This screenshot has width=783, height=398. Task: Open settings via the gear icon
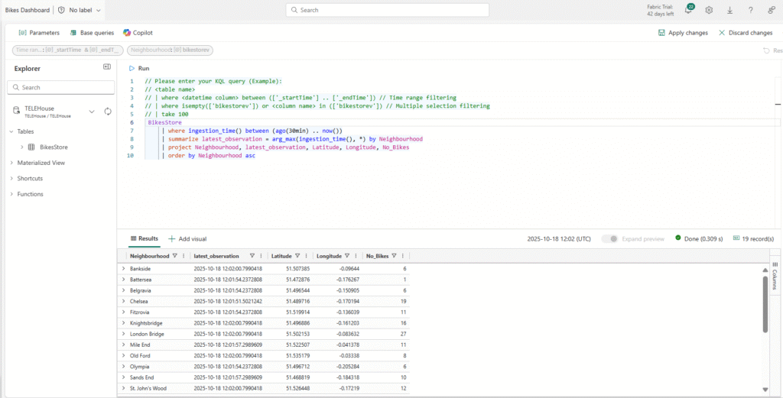[709, 10]
